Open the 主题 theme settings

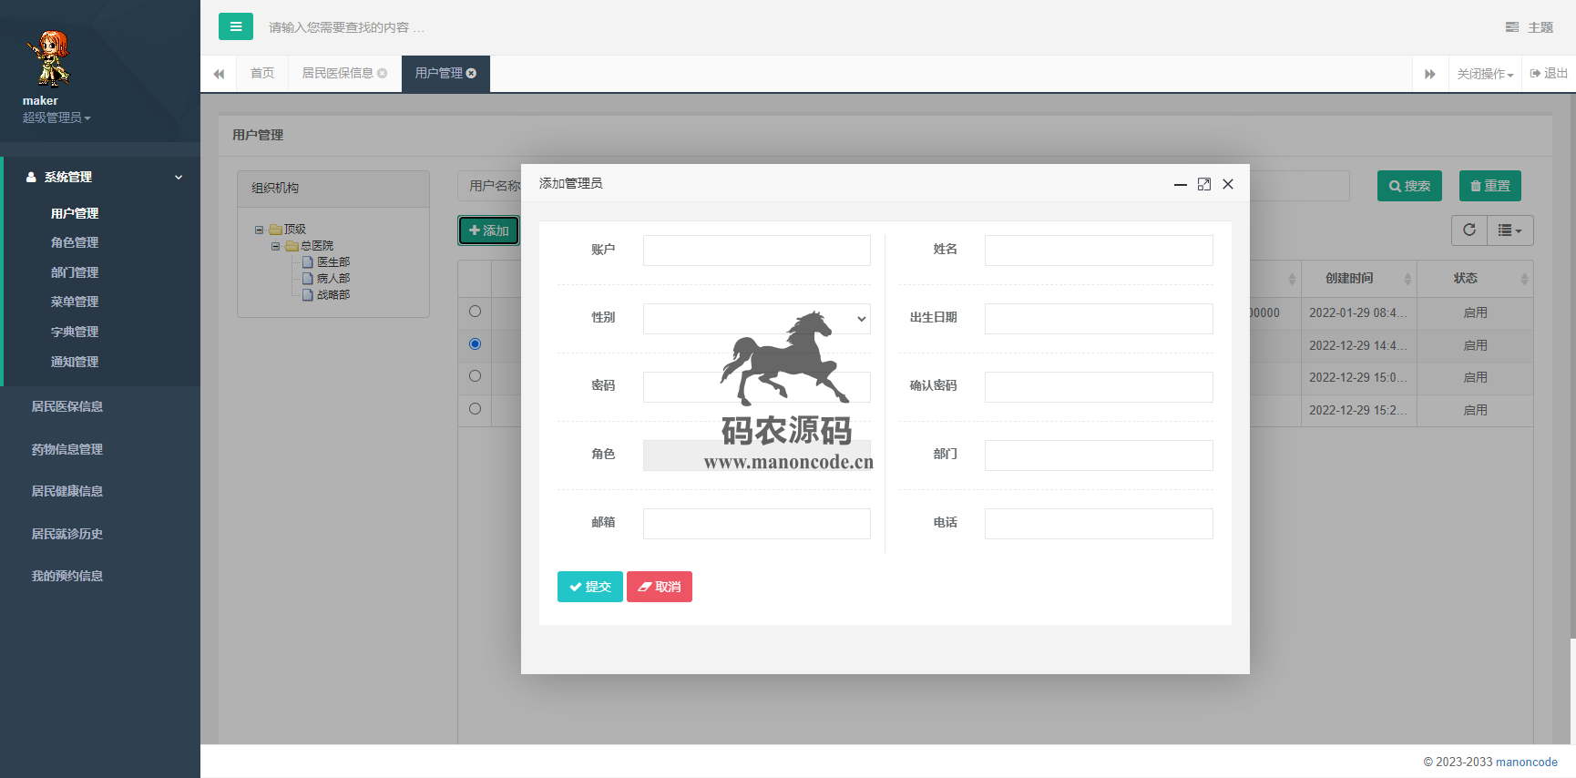point(1530,27)
